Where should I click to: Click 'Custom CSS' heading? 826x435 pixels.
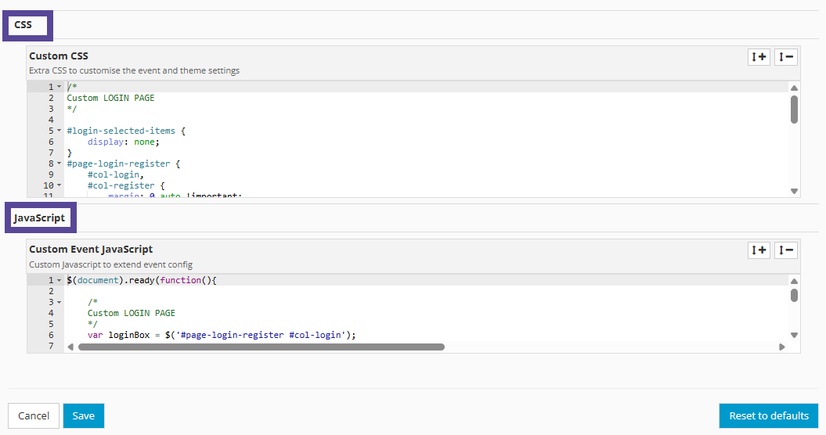(x=59, y=56)
